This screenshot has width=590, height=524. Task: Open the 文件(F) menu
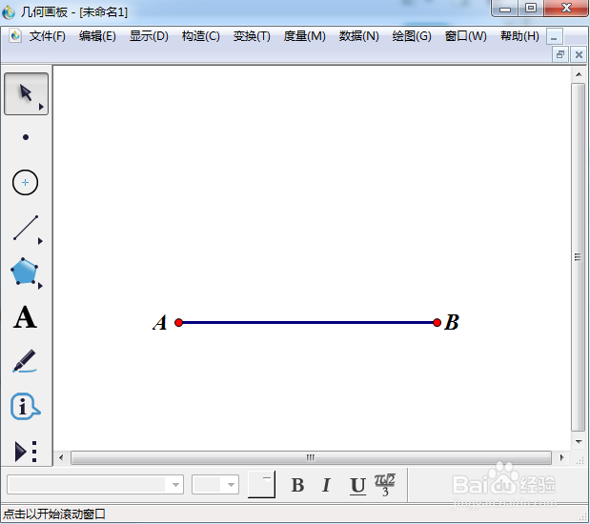coord(48,36)
